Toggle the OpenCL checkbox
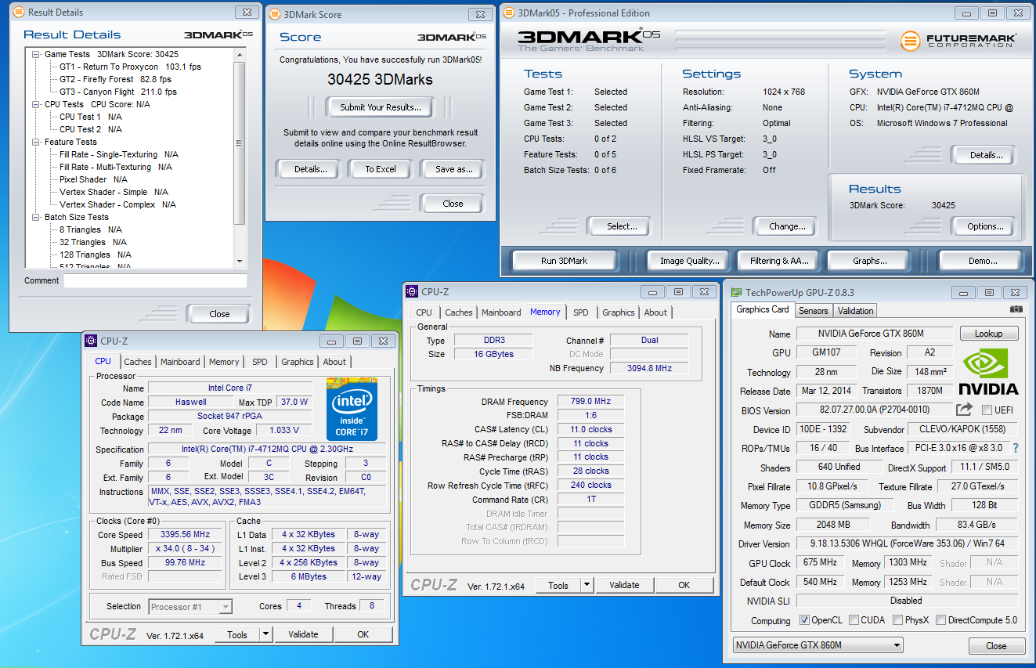 (x=804, y=620)
